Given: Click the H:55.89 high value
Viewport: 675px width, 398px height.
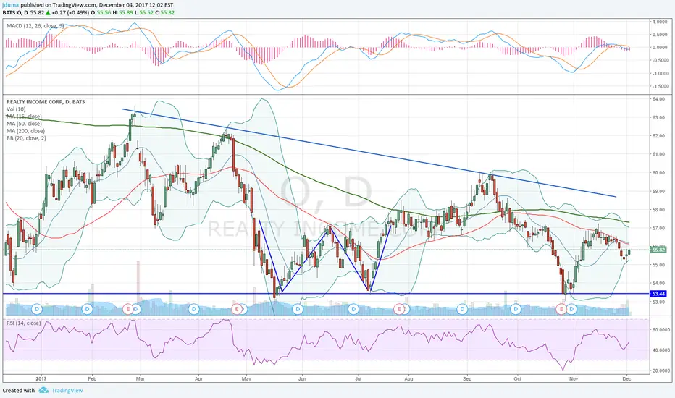Looking at the screenshot, I should click(x=122, y=13).
